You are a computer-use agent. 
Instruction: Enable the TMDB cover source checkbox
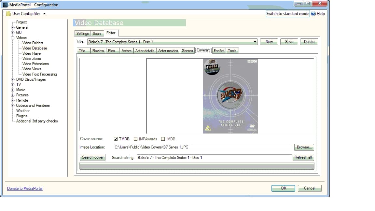[x=116, y=139]
